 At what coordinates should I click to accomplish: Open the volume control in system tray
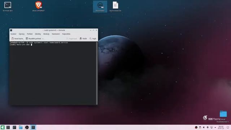(204, 127)
